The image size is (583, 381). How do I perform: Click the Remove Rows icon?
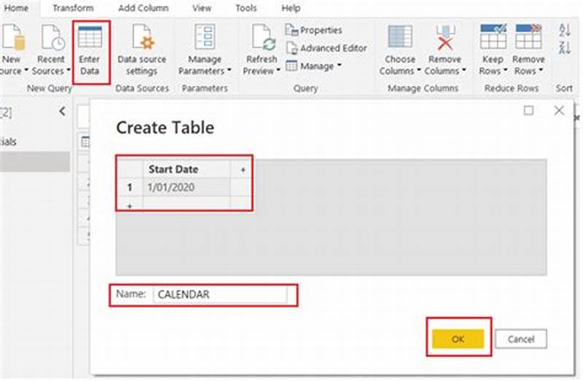[528, 36]
